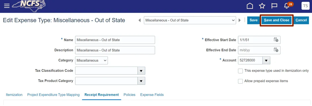Open the notifications bell
The image size is (312, 106).
pos(287,6)
